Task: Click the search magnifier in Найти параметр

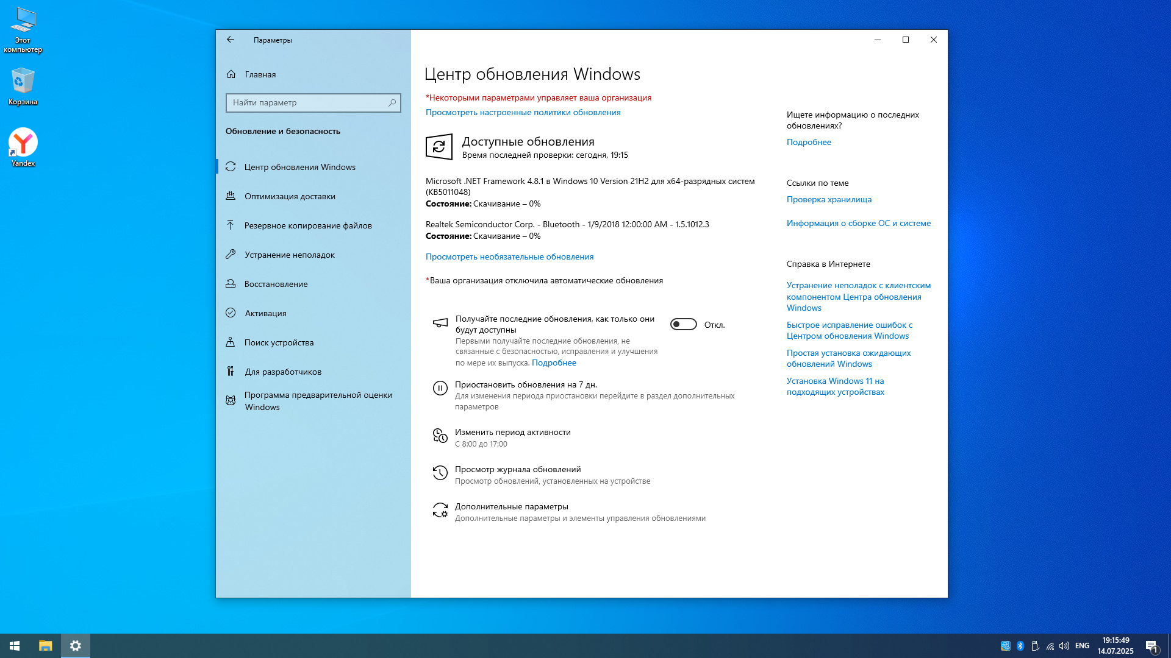Action: click(392, 103)
